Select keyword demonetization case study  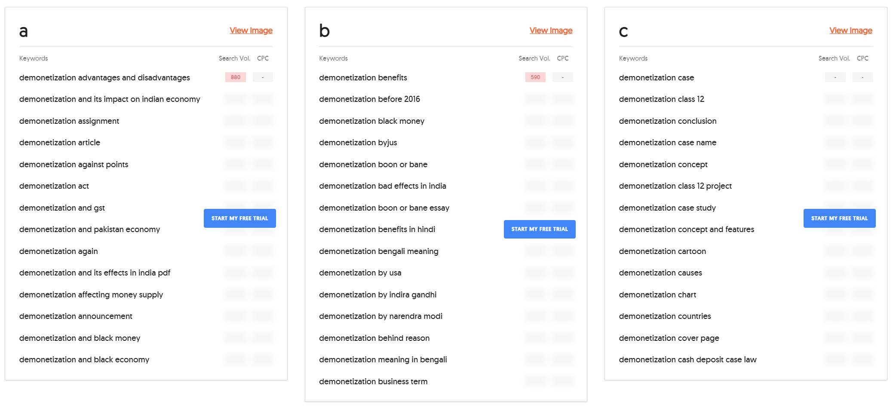click(667, 208)
